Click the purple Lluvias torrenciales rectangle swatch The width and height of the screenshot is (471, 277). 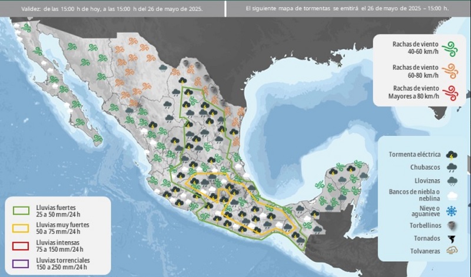(x=21, y=264)
